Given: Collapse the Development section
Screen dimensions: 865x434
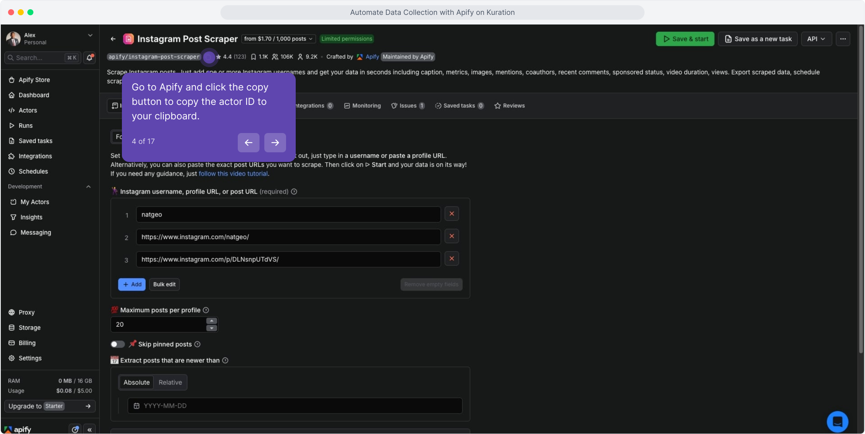Looking at the screenshot, I should tap(89, 186).
